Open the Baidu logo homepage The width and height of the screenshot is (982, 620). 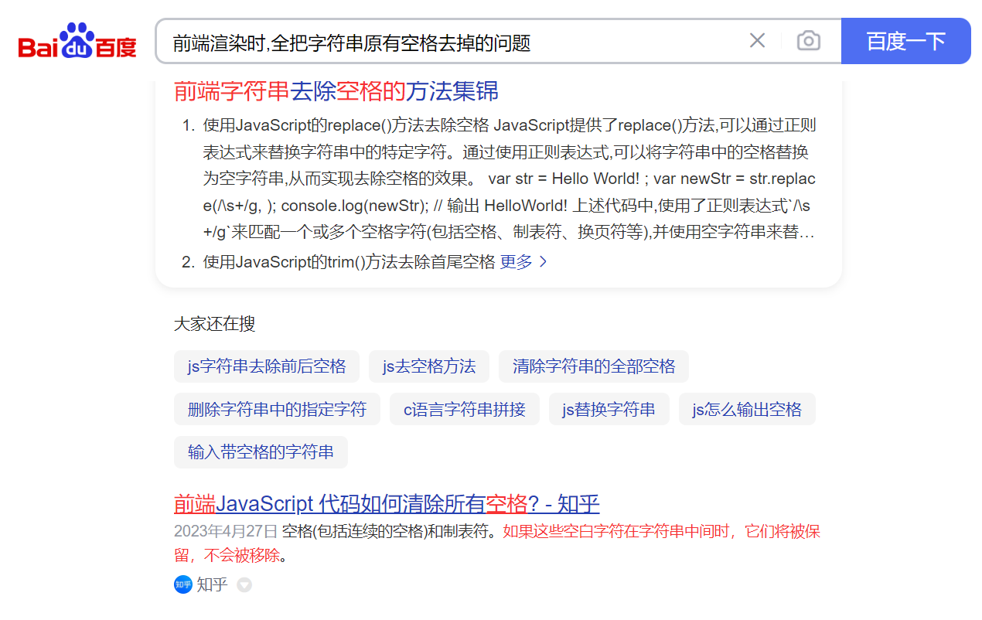click(77, 41)
